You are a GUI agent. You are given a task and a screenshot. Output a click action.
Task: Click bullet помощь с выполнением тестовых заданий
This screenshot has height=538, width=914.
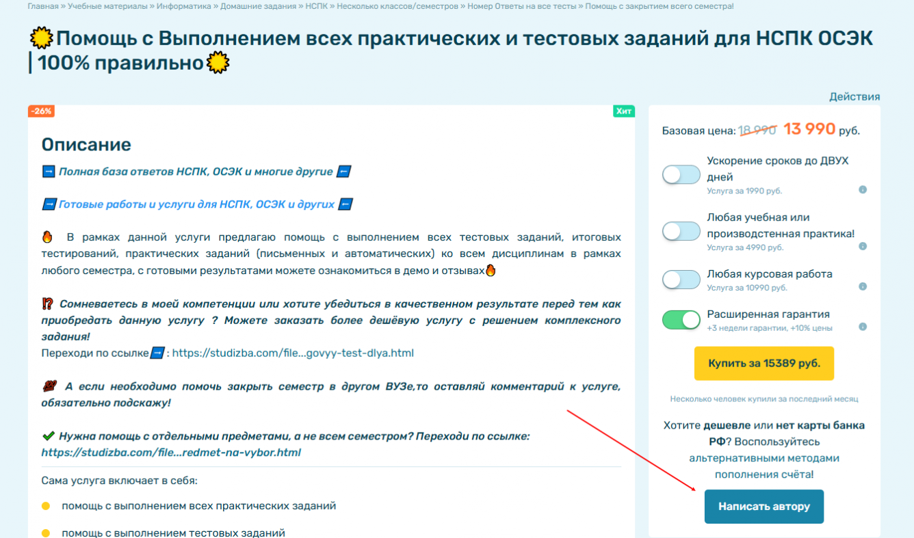pos(173,533)
